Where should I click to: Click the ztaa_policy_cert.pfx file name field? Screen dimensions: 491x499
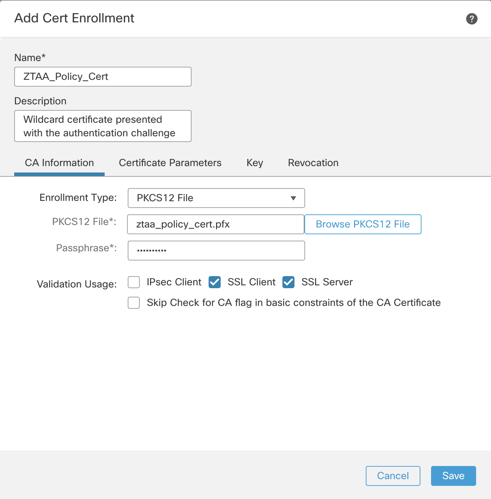click(215, 224)
